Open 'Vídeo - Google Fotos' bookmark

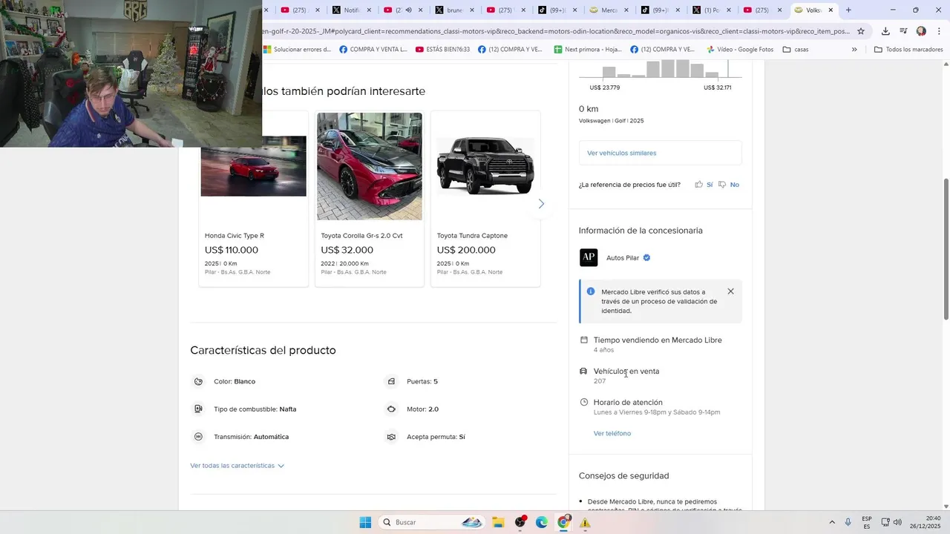[x=739, y=50]
